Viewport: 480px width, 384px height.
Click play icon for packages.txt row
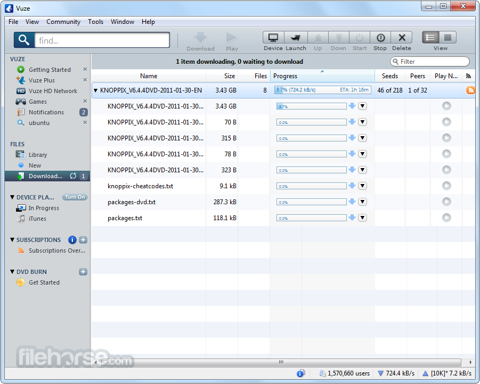(446, 218)
